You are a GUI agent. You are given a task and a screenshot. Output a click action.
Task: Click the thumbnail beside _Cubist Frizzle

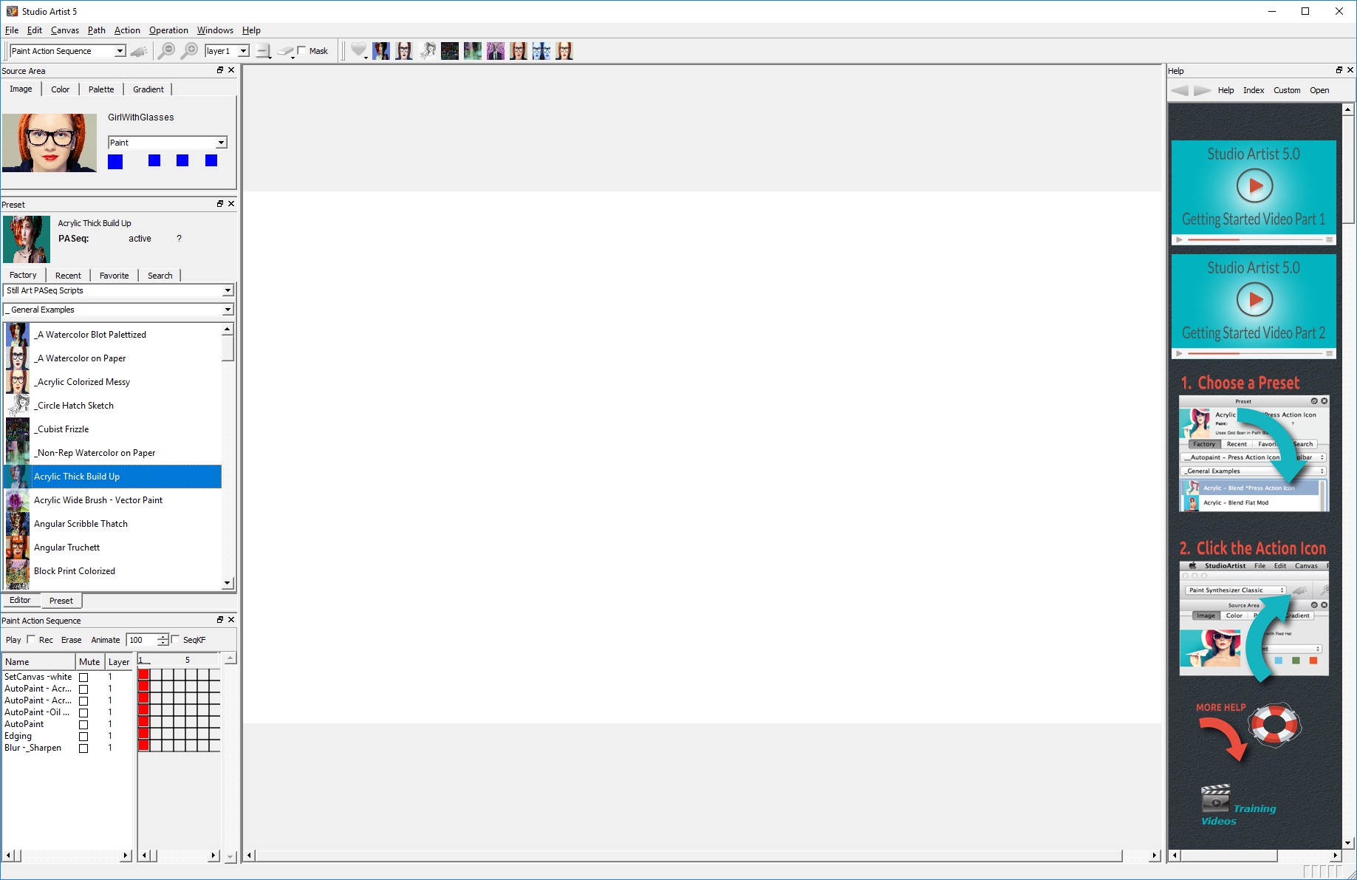(18, 429)
